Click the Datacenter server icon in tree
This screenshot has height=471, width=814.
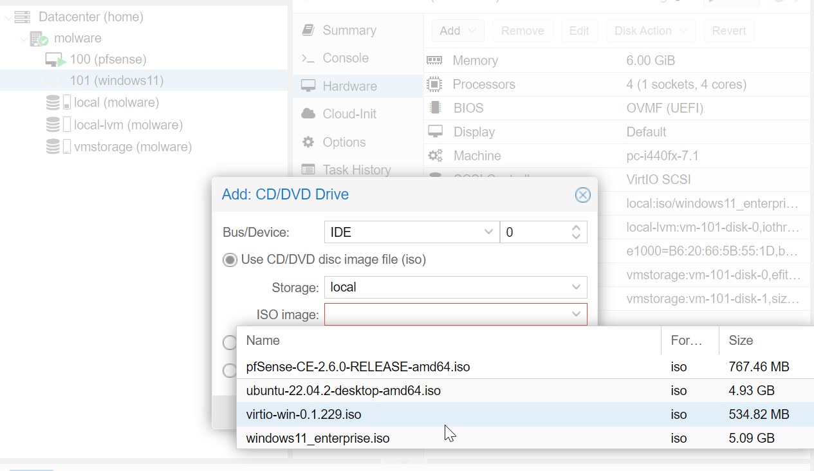coord(22,17)
